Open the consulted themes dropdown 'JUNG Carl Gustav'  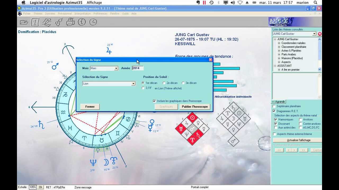[314, 34]
